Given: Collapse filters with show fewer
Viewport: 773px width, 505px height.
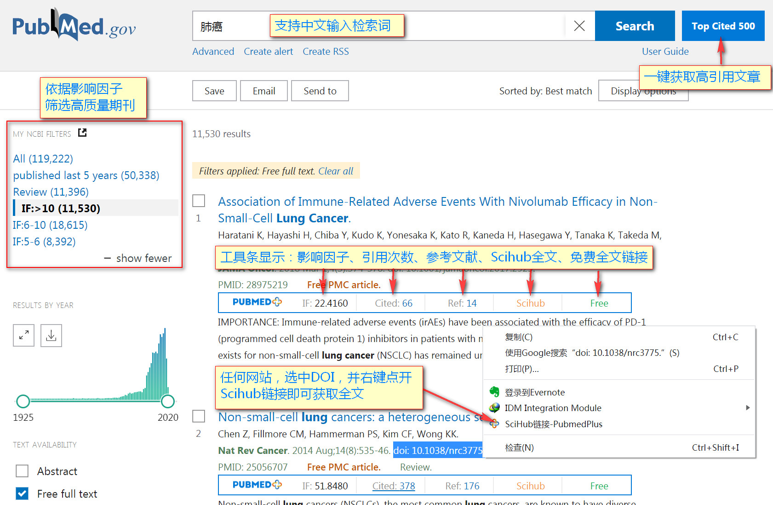Looking at the screenshot, I should 138,258.
